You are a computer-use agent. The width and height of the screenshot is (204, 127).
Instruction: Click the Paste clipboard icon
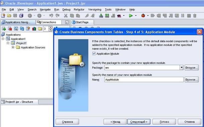coord(78,16)
